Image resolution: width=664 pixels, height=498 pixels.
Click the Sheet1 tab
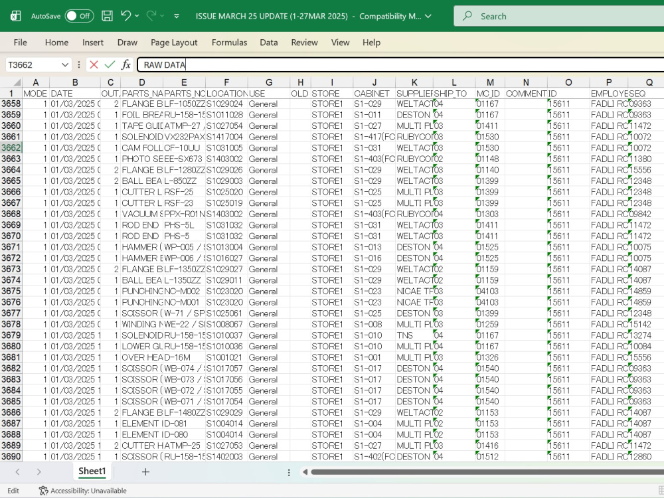[x=92, y=471]
